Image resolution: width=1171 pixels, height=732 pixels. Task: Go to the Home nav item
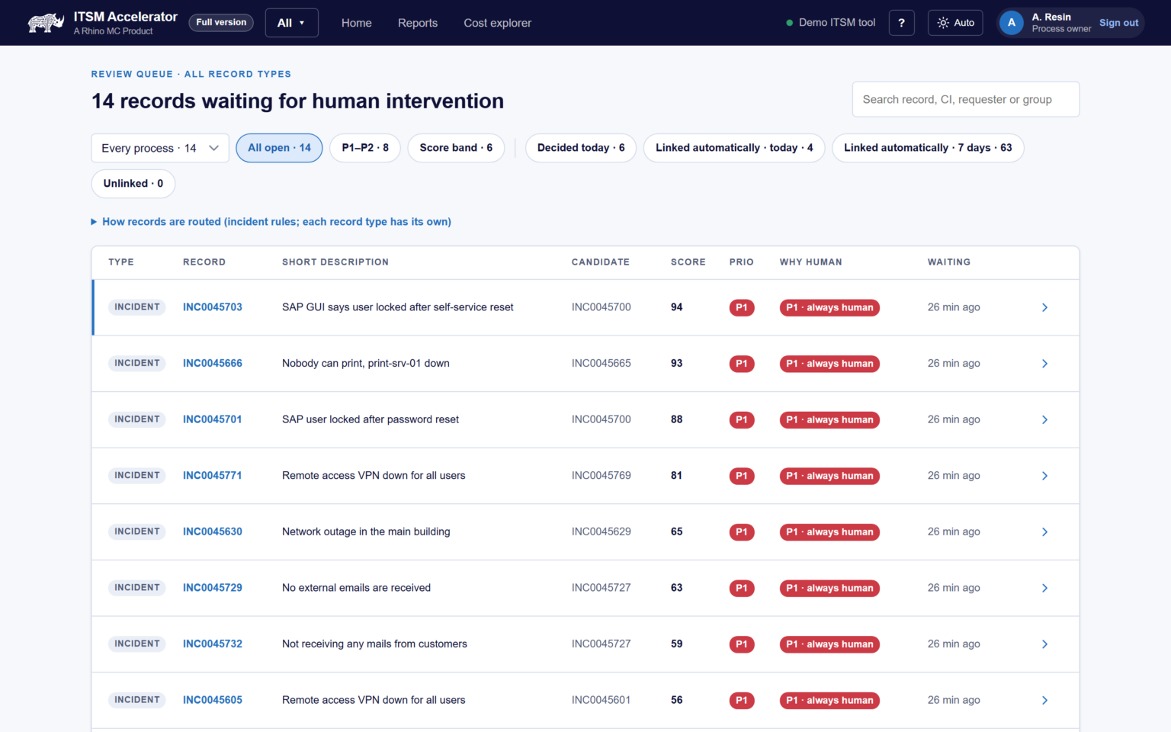[357, 23]
